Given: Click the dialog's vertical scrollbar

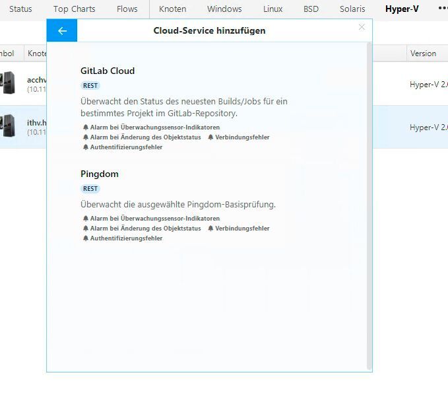Looking at the screenshot, I should coord(369,206).
